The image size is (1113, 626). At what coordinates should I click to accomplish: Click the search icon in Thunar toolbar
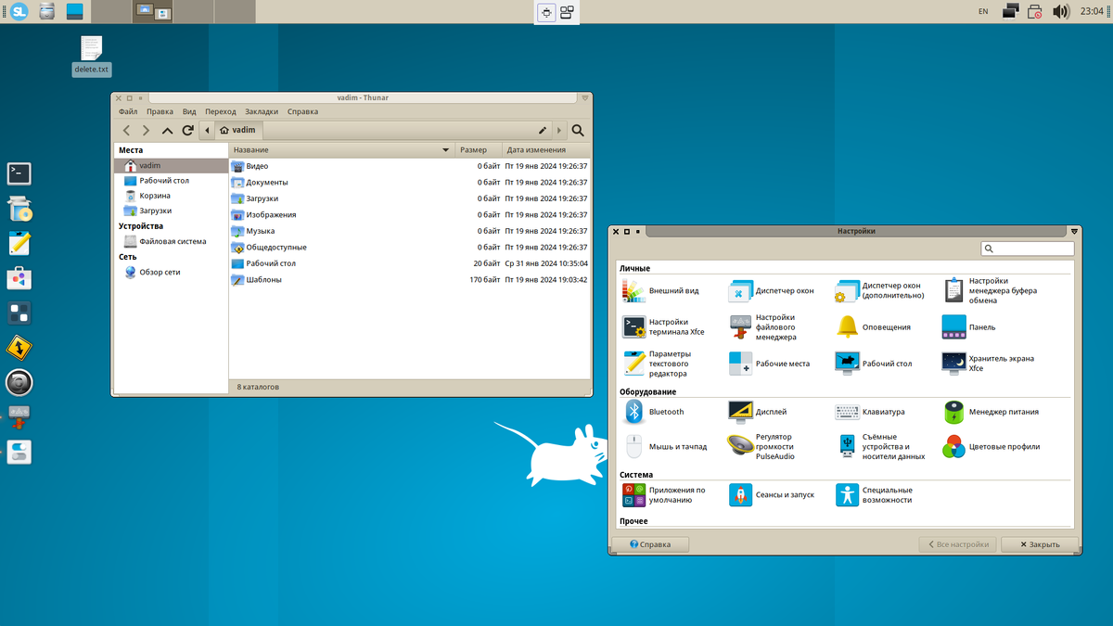point(577,130)
